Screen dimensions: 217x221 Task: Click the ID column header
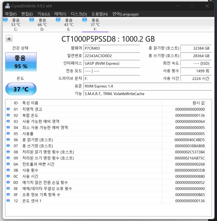coord(16,103)
